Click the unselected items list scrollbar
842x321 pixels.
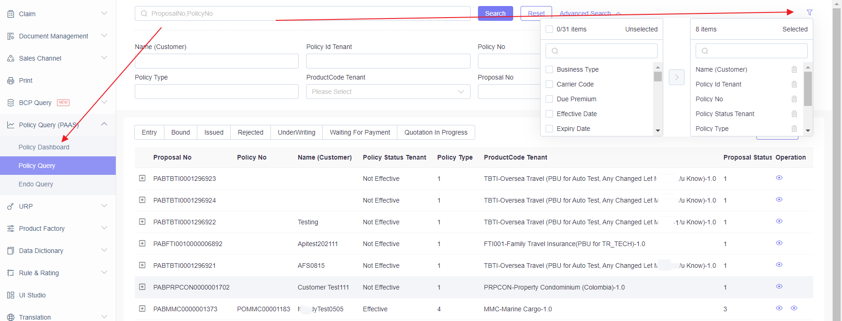tap(658, 99)
